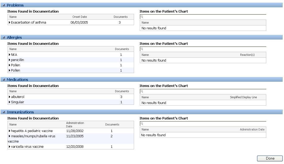This screenshot has width=284, height=164.
Task: Click the Done button
Action: pos(269,158)
